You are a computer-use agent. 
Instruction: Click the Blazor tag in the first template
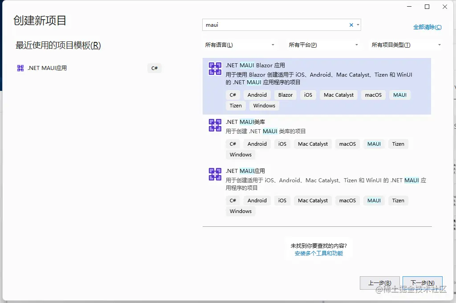point(285,95)
